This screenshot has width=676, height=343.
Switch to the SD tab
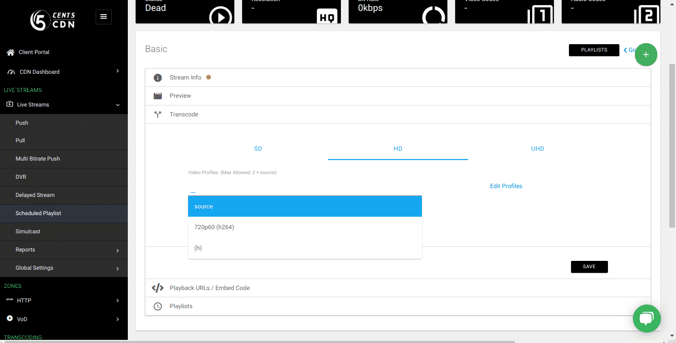point(258,149)
